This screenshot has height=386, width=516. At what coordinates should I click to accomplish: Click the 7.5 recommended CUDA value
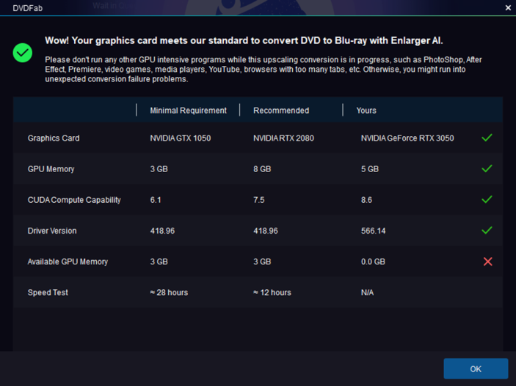259,200
